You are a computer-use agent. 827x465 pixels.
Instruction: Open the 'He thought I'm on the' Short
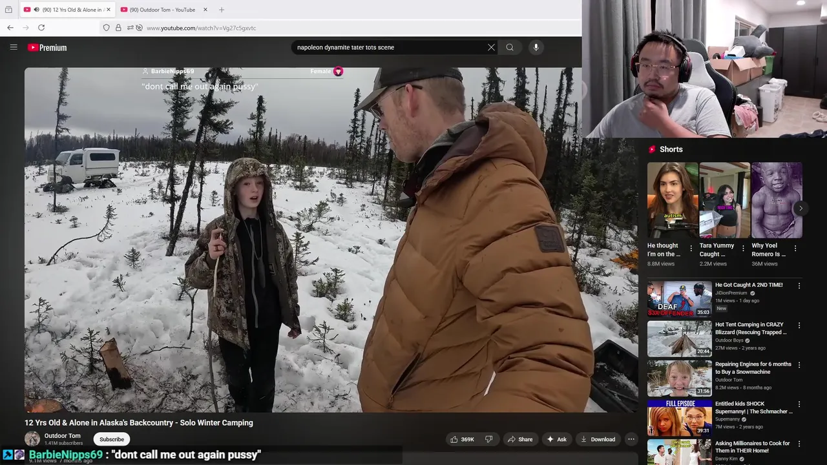point(673,200)
